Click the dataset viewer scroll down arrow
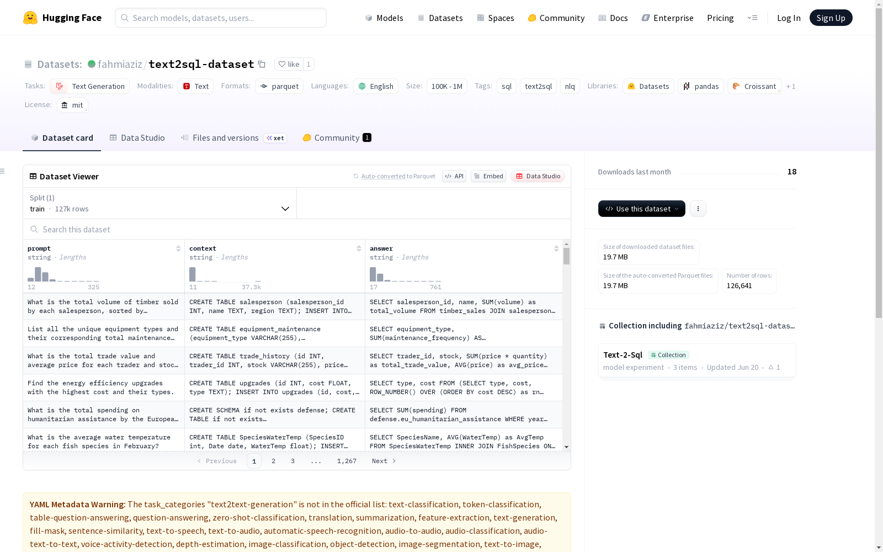 pos(566,447)
